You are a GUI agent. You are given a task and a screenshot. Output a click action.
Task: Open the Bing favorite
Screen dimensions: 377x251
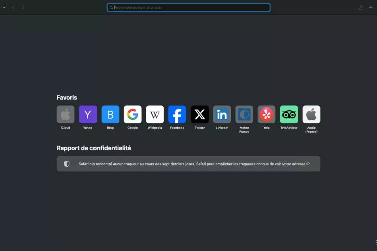tap(111, 114)
